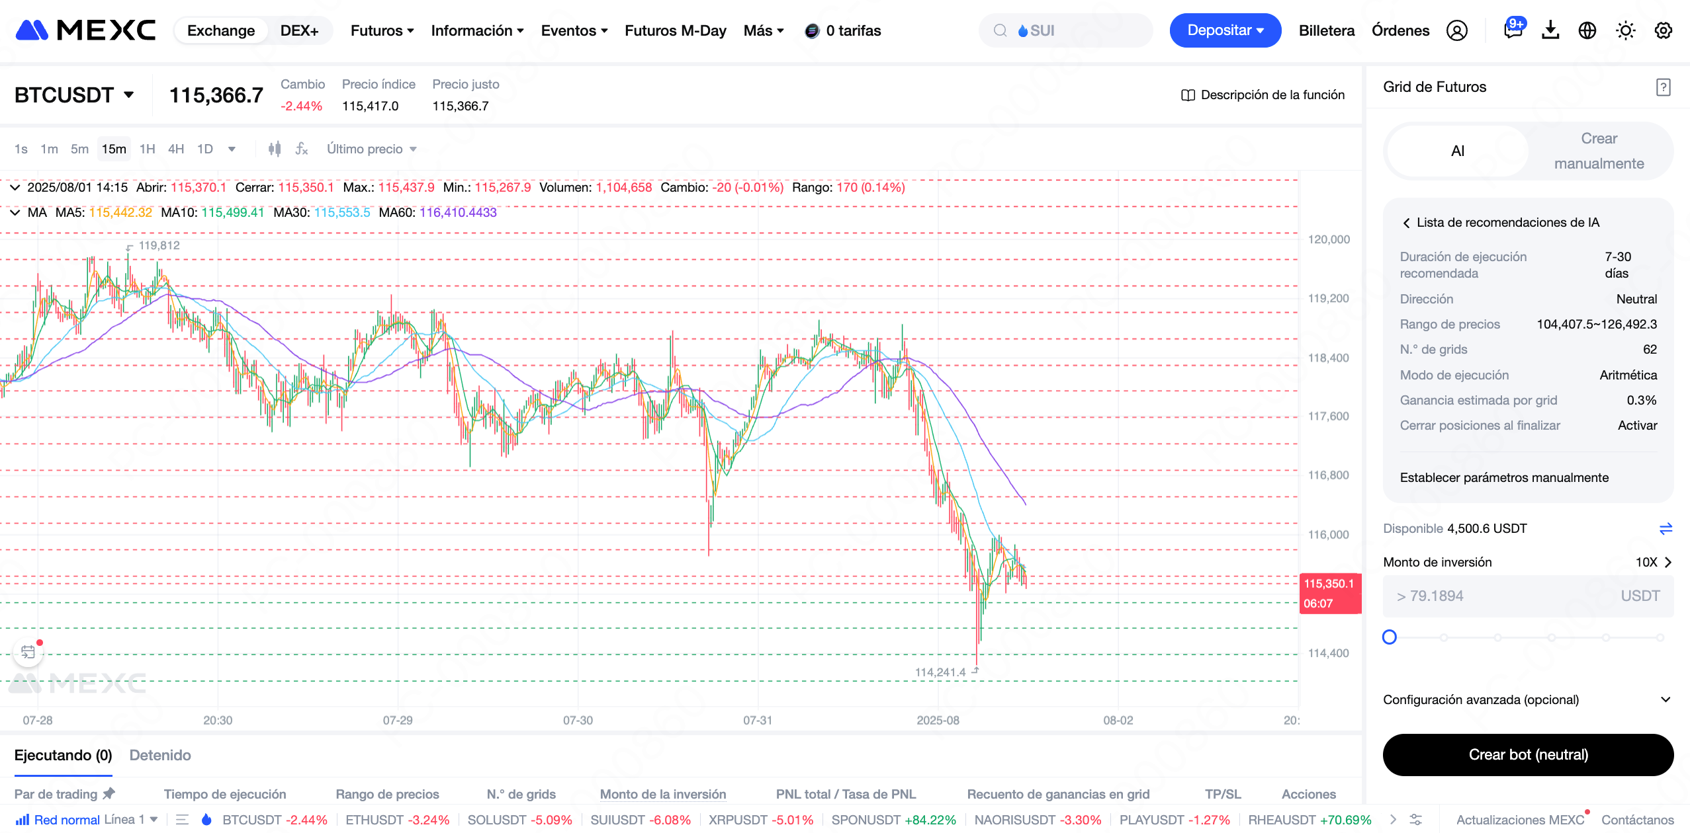Switch to the Detenido tab
The image size is (1690, 833).
click(160, 755)
